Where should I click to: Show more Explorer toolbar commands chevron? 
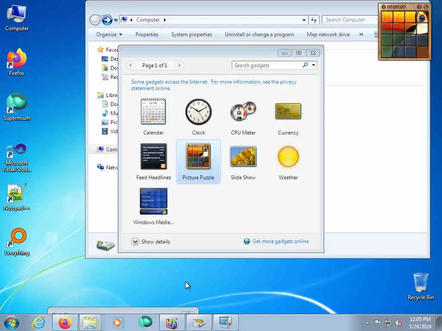click(x=361, y=34)
